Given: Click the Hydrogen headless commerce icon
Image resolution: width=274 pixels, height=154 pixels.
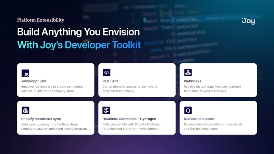Looking at the screenshot, I should point(106,110).
